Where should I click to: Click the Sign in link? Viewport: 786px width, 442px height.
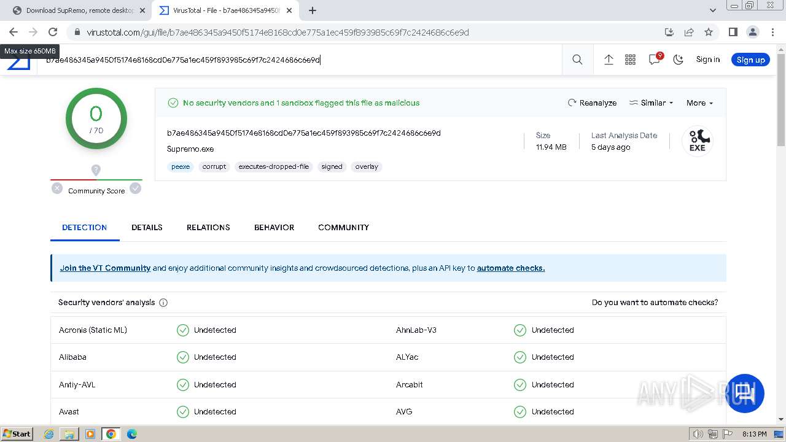tap(707, 60)
